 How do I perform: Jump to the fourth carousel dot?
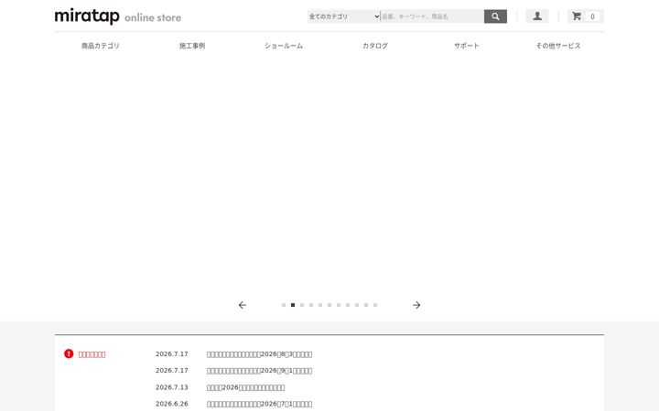point(311,305)
